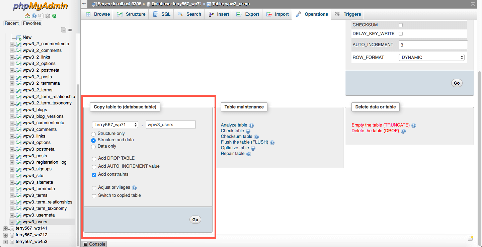Uncheck the Add constraints checkbox
This screenshot has width=482, height=247.
click(x=94, y=175)
